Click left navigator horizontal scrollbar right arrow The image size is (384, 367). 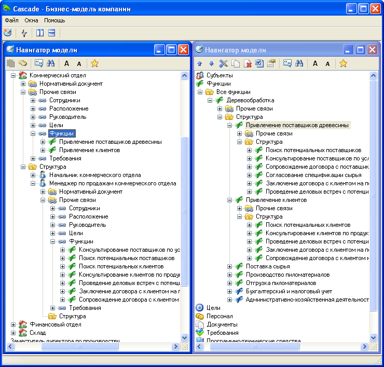(x=175, y=346)
